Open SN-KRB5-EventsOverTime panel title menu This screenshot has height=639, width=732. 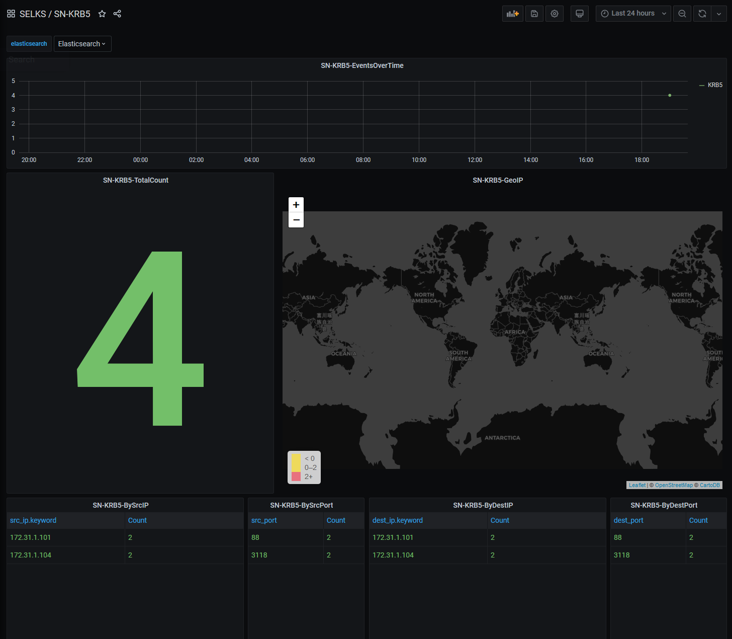362,65
